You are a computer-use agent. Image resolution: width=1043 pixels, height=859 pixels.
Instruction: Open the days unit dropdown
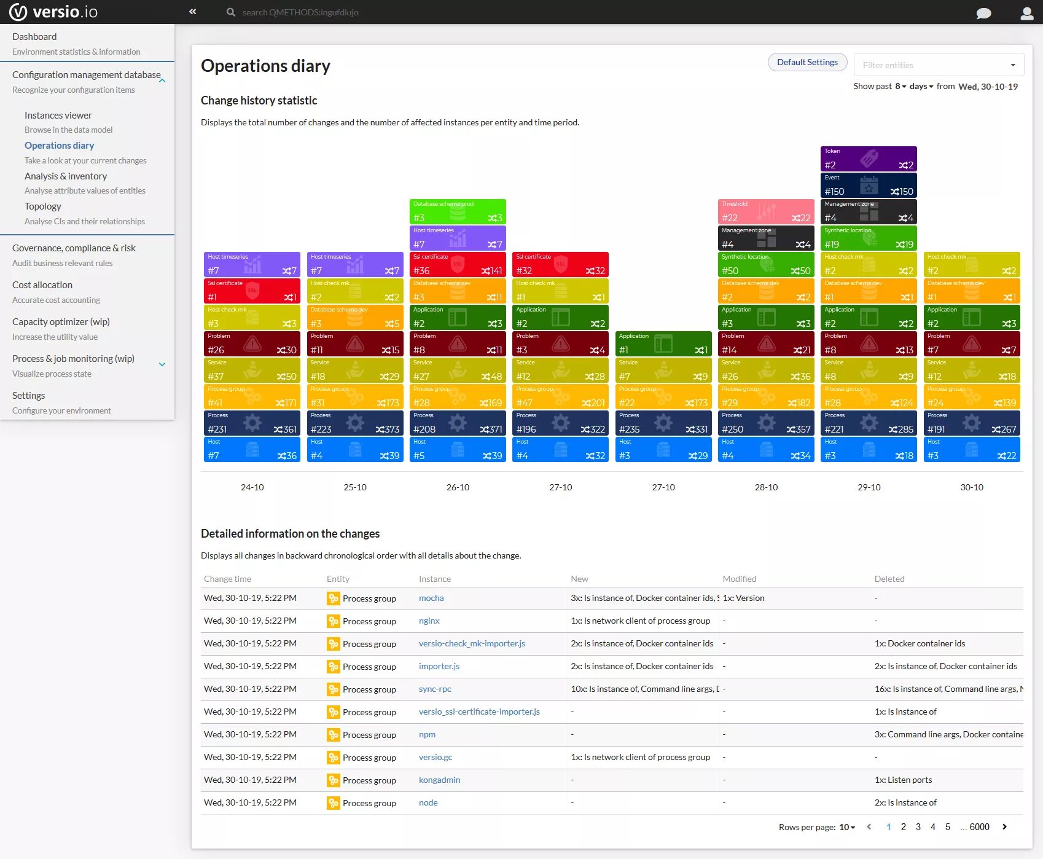(x=921, y=87)
